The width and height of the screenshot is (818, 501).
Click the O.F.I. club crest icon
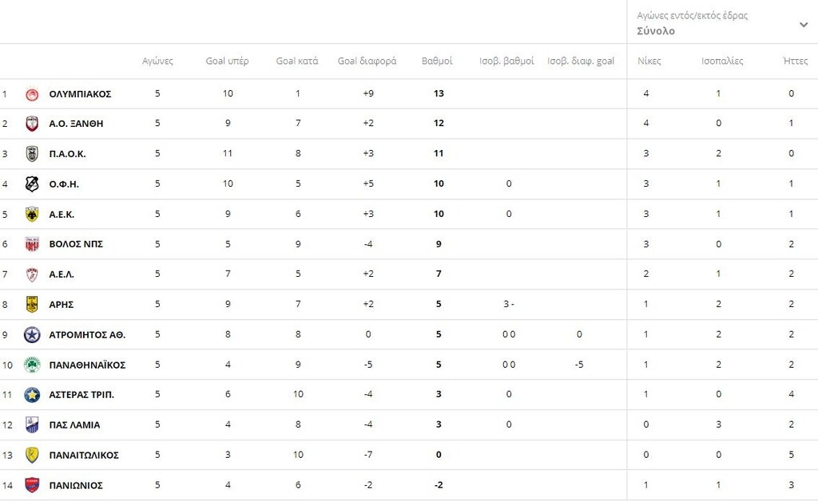point(32,184)
